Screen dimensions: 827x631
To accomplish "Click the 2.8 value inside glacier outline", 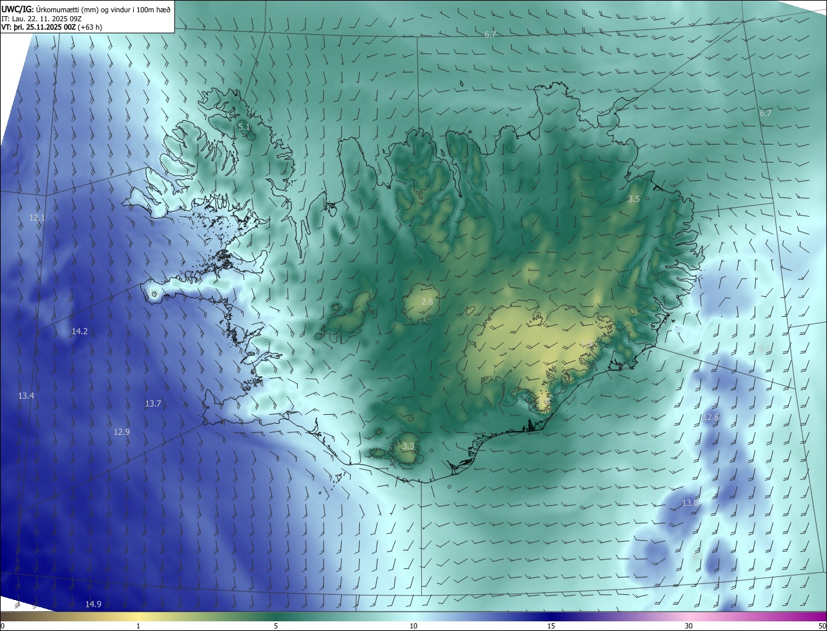I will coord(427,301).
